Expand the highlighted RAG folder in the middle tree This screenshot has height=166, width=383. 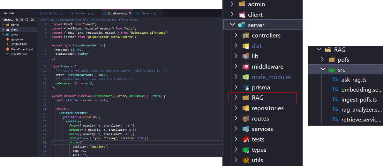(236, 98)
